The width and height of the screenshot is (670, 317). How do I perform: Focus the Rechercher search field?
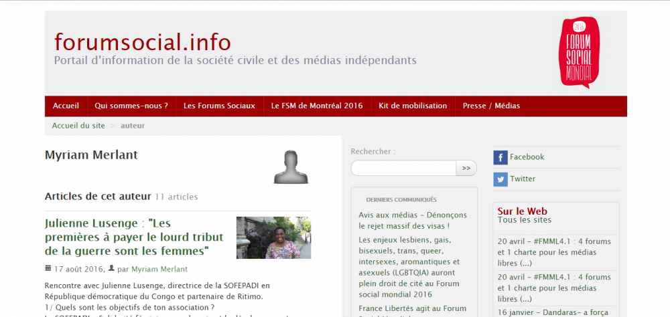click(403, 168)
